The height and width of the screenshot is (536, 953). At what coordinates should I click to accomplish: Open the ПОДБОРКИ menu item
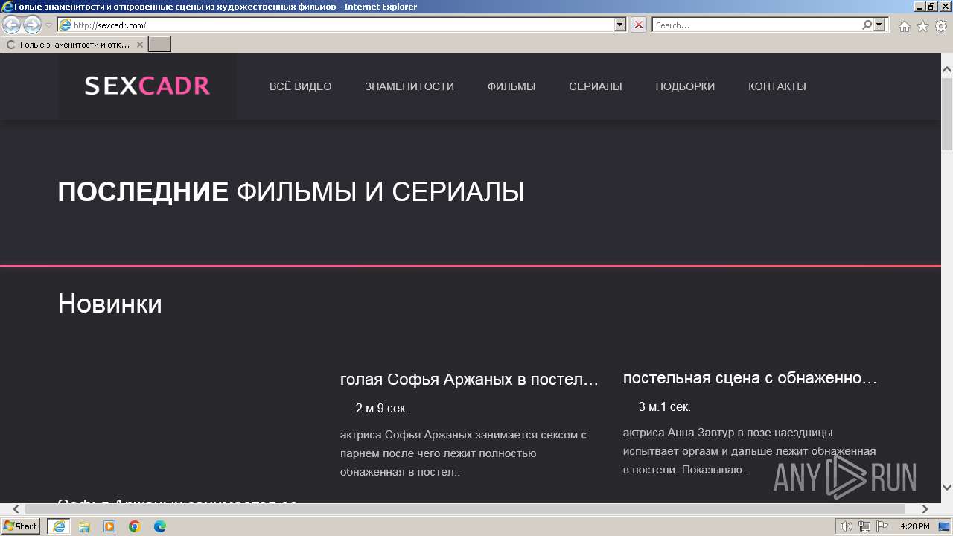pos(685,86)
